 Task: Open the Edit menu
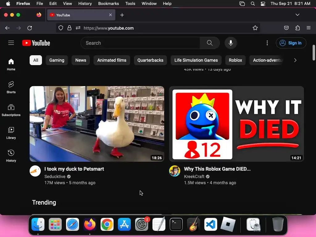53,4
